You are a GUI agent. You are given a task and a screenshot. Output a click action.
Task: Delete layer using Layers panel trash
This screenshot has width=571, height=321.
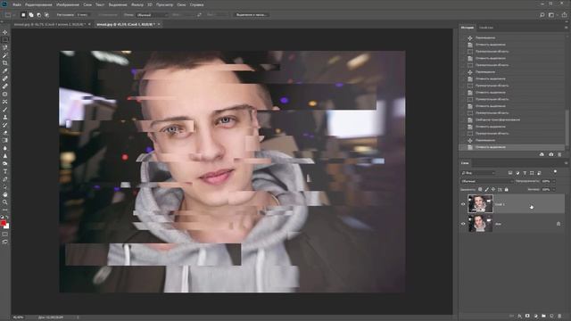tap(559, 316)
